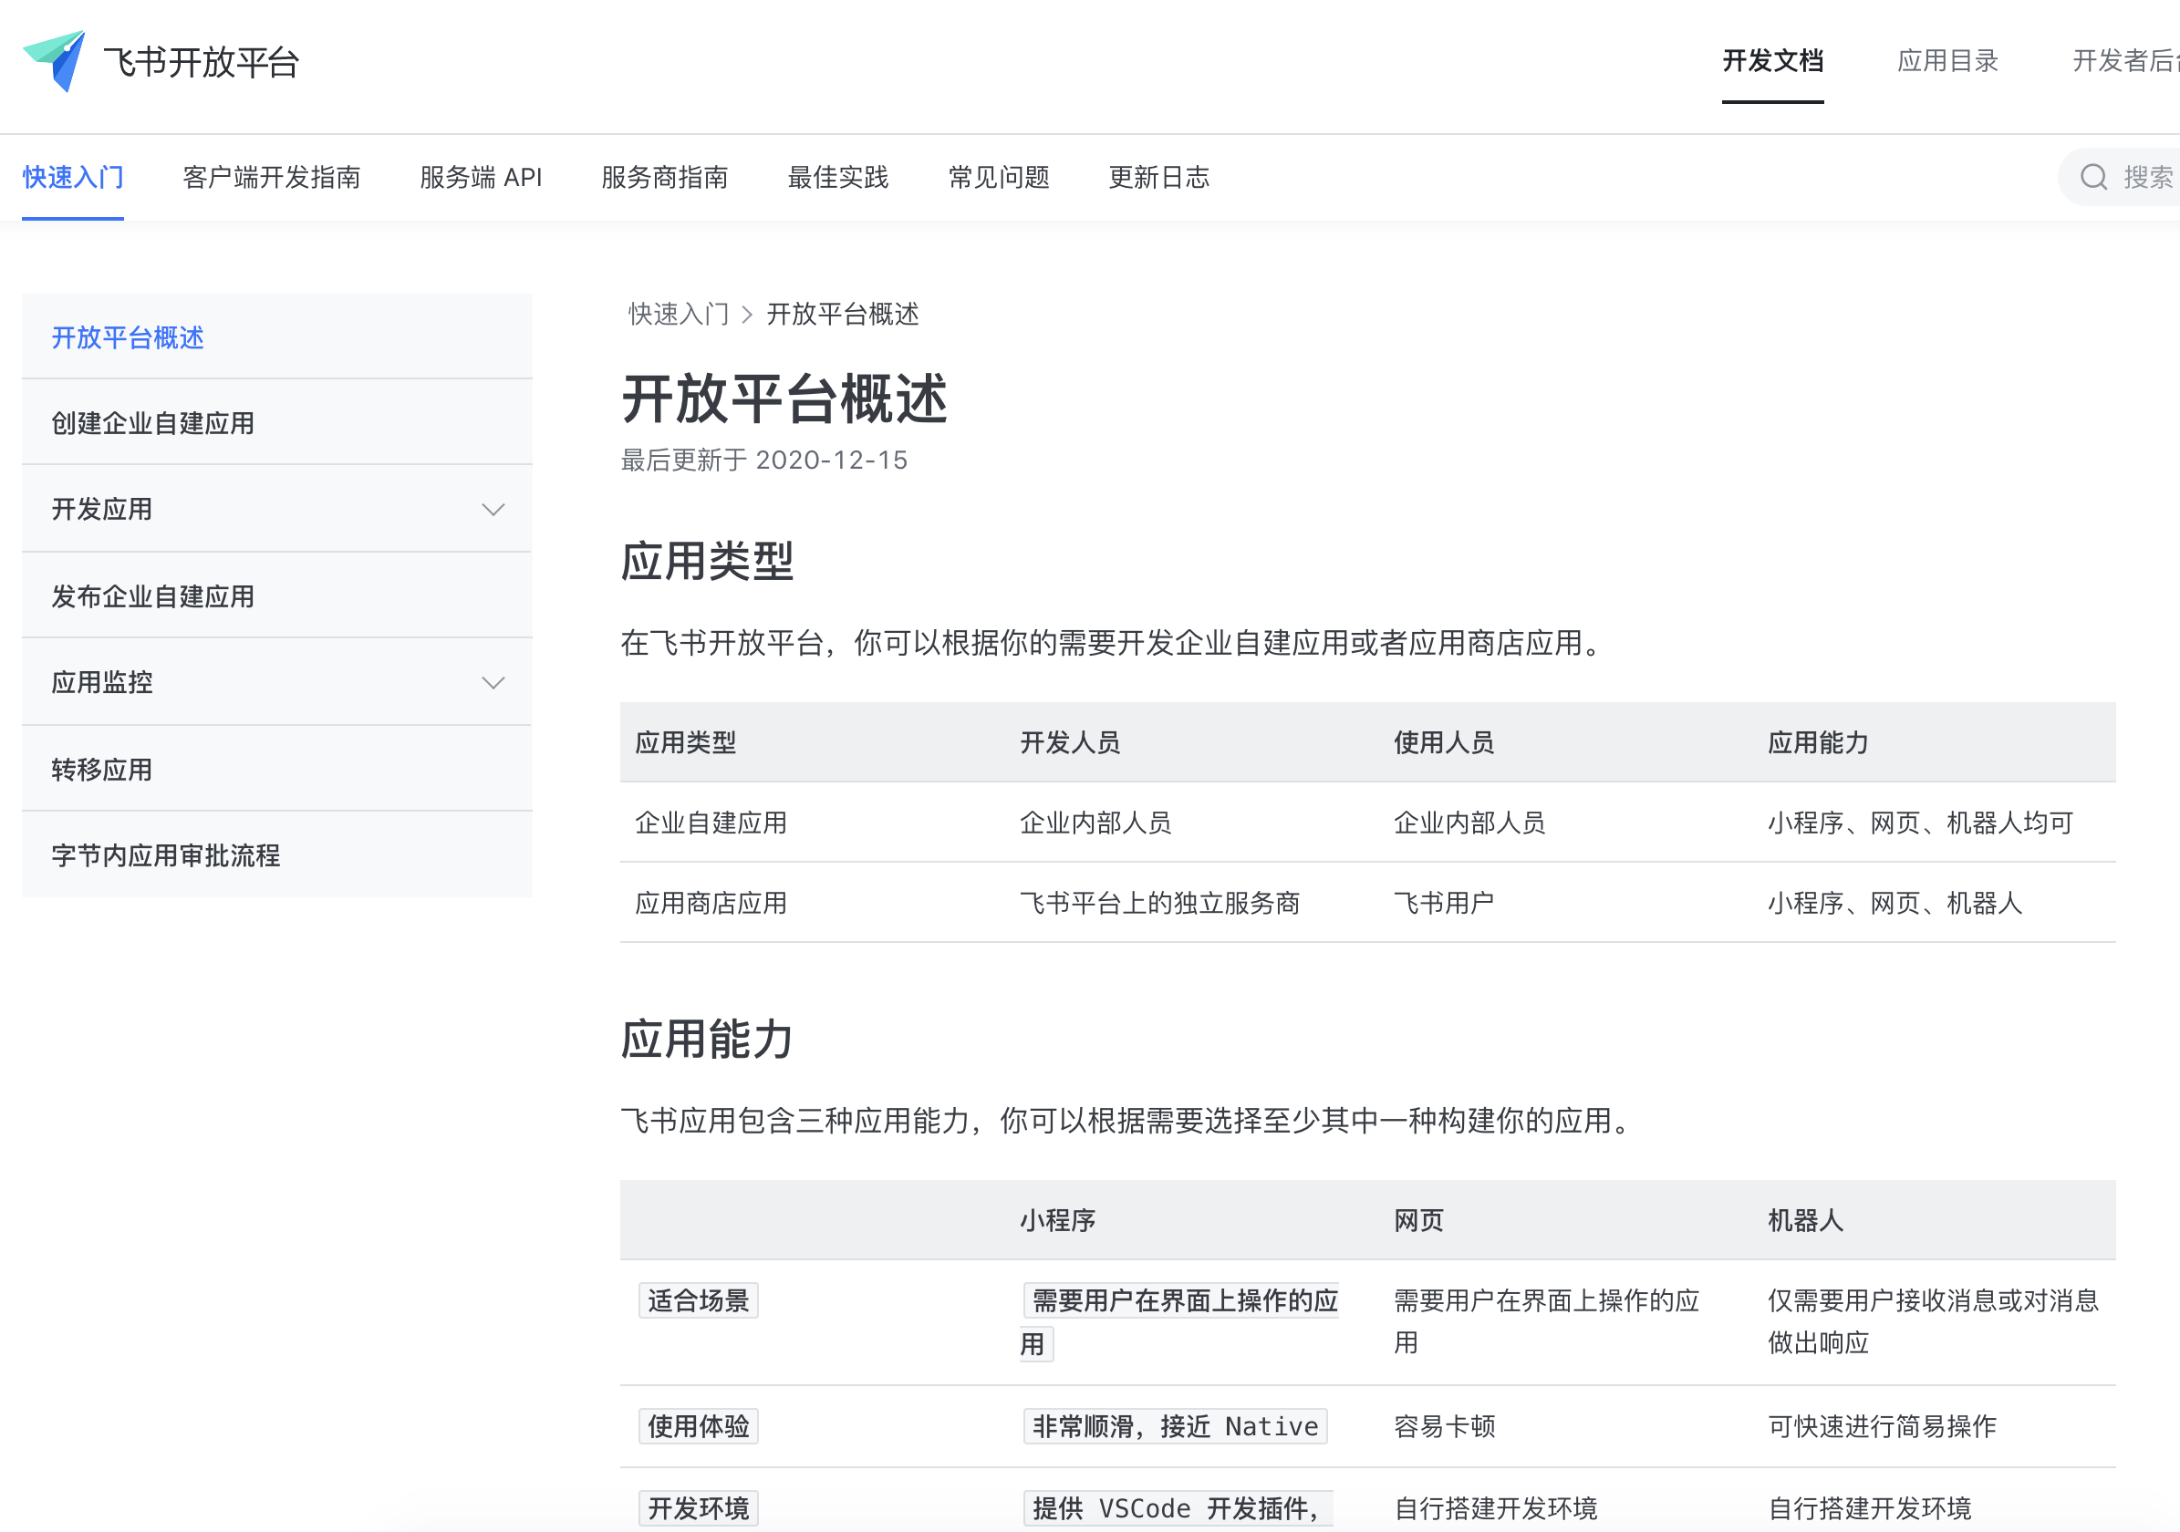2180x1532 pixels.
Task: Open 开放平台概述 in the sidebar
Action: pos(276,337)
